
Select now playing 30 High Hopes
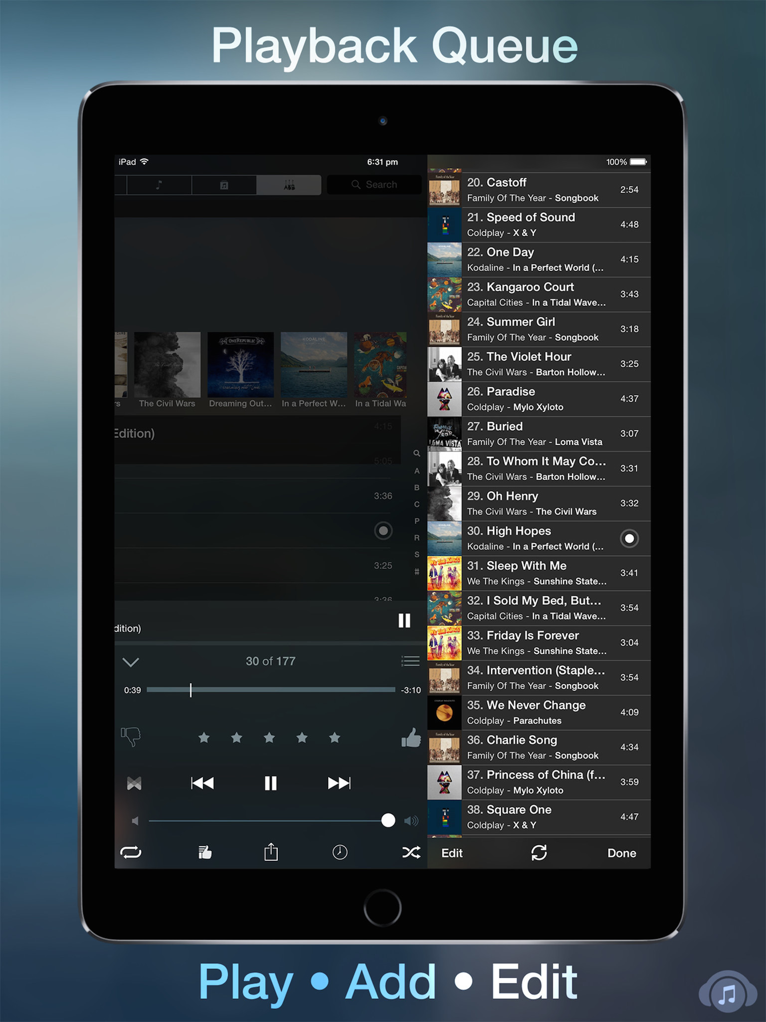539,539
